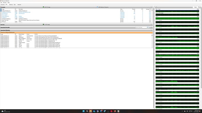
Task: Click the Services CPU Usage green indicator
Action: pos(43,24)
